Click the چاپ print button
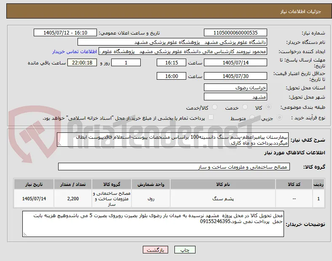332x261 pixels. tap(185, 250)
